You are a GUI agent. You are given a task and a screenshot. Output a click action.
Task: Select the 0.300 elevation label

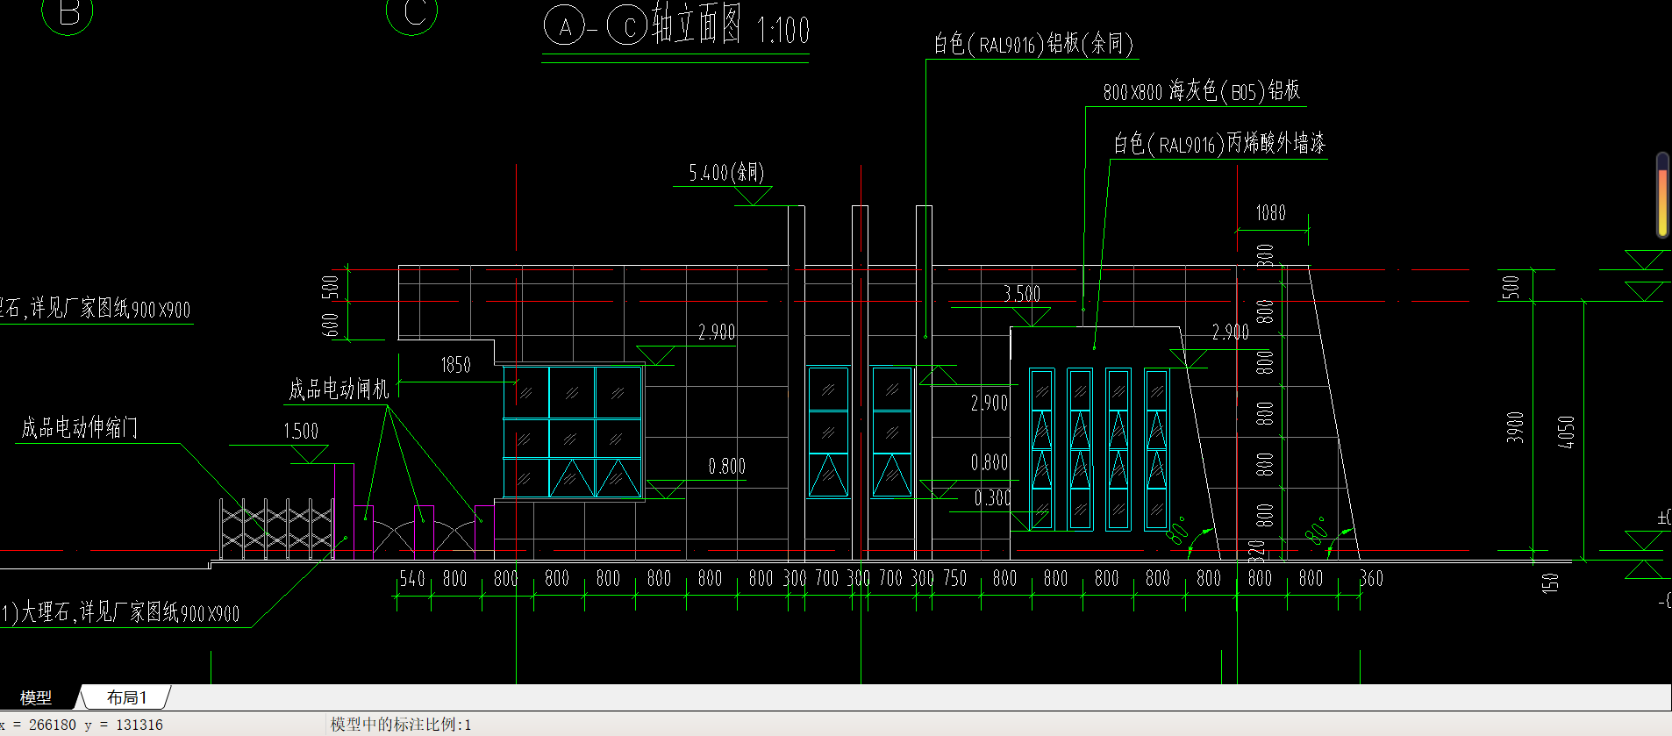point(993,498)
